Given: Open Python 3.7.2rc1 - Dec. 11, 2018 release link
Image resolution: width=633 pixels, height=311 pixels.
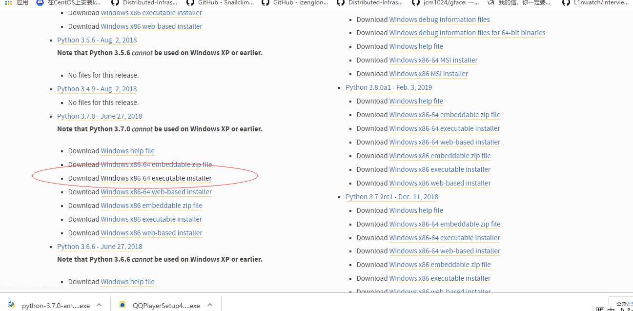Looking at the screenshot, I should point(392,197).
